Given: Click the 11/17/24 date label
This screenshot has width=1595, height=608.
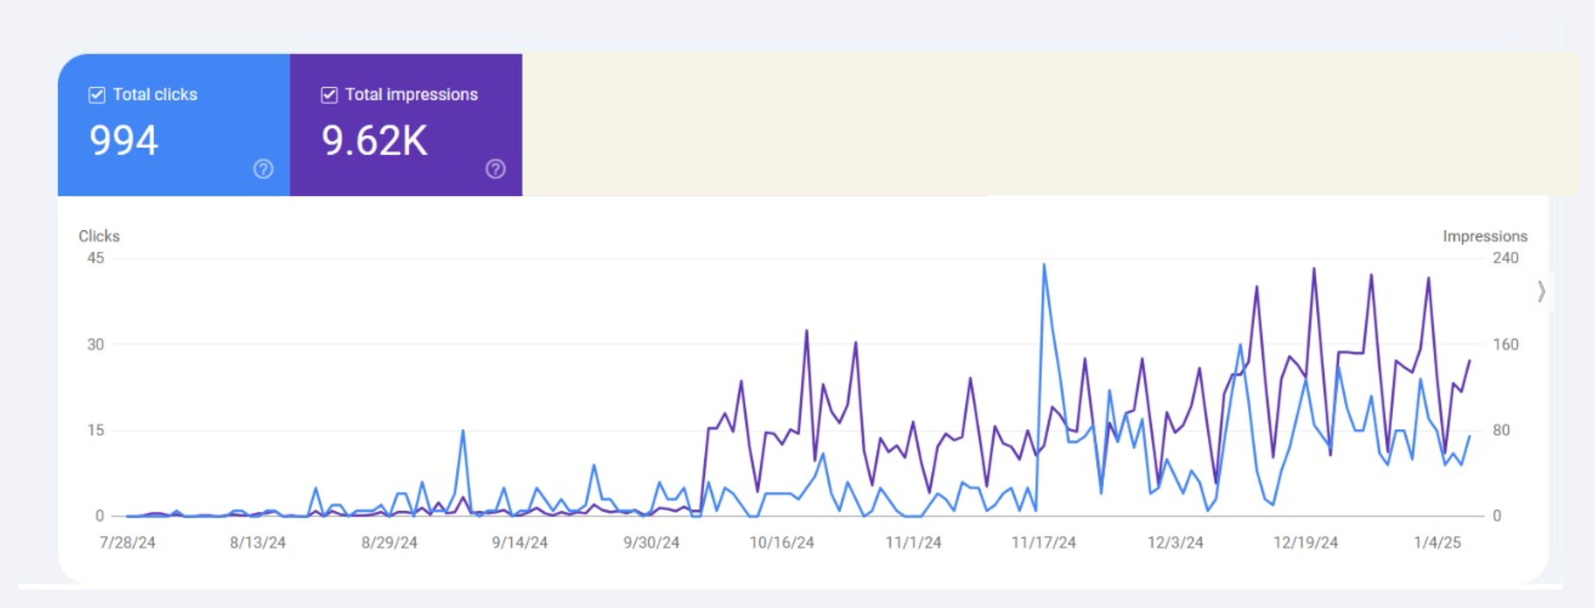Looking at the screenshot, I should coord(1043,543).
